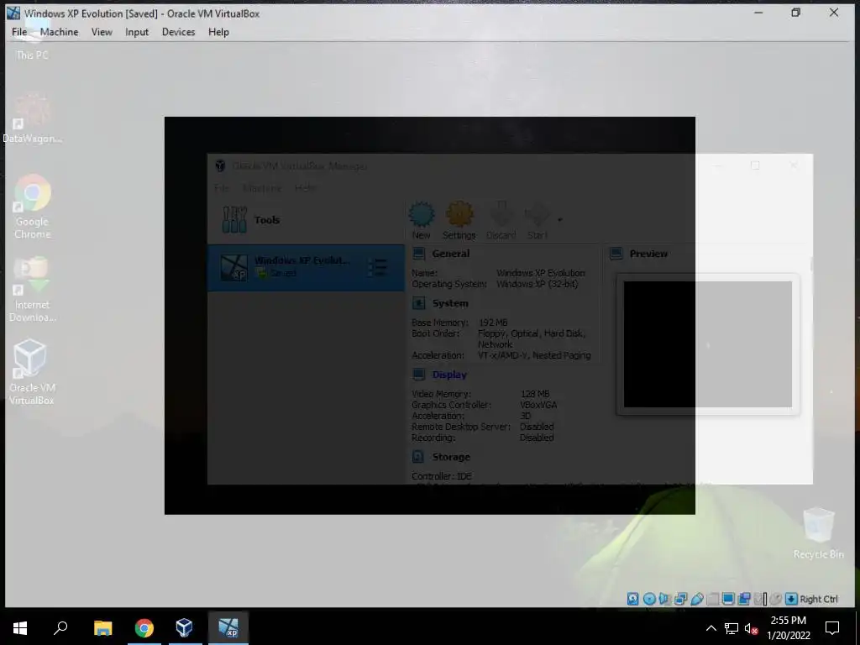860x645 pixels.
Task: Click the shared folders status icon
Action: pos(712,599)
